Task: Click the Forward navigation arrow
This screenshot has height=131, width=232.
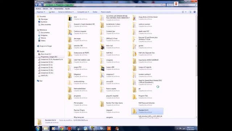Action: click(40, 5)
